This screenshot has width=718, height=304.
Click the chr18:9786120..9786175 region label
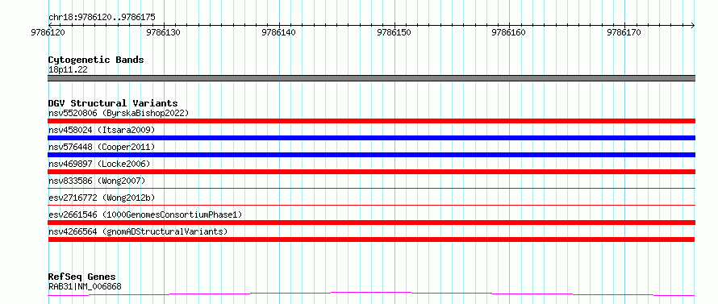tap(102, 18)
